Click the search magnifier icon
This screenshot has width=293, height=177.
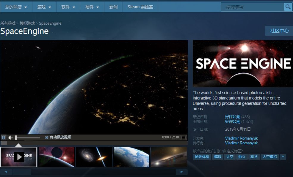click(x=288, y=7)
